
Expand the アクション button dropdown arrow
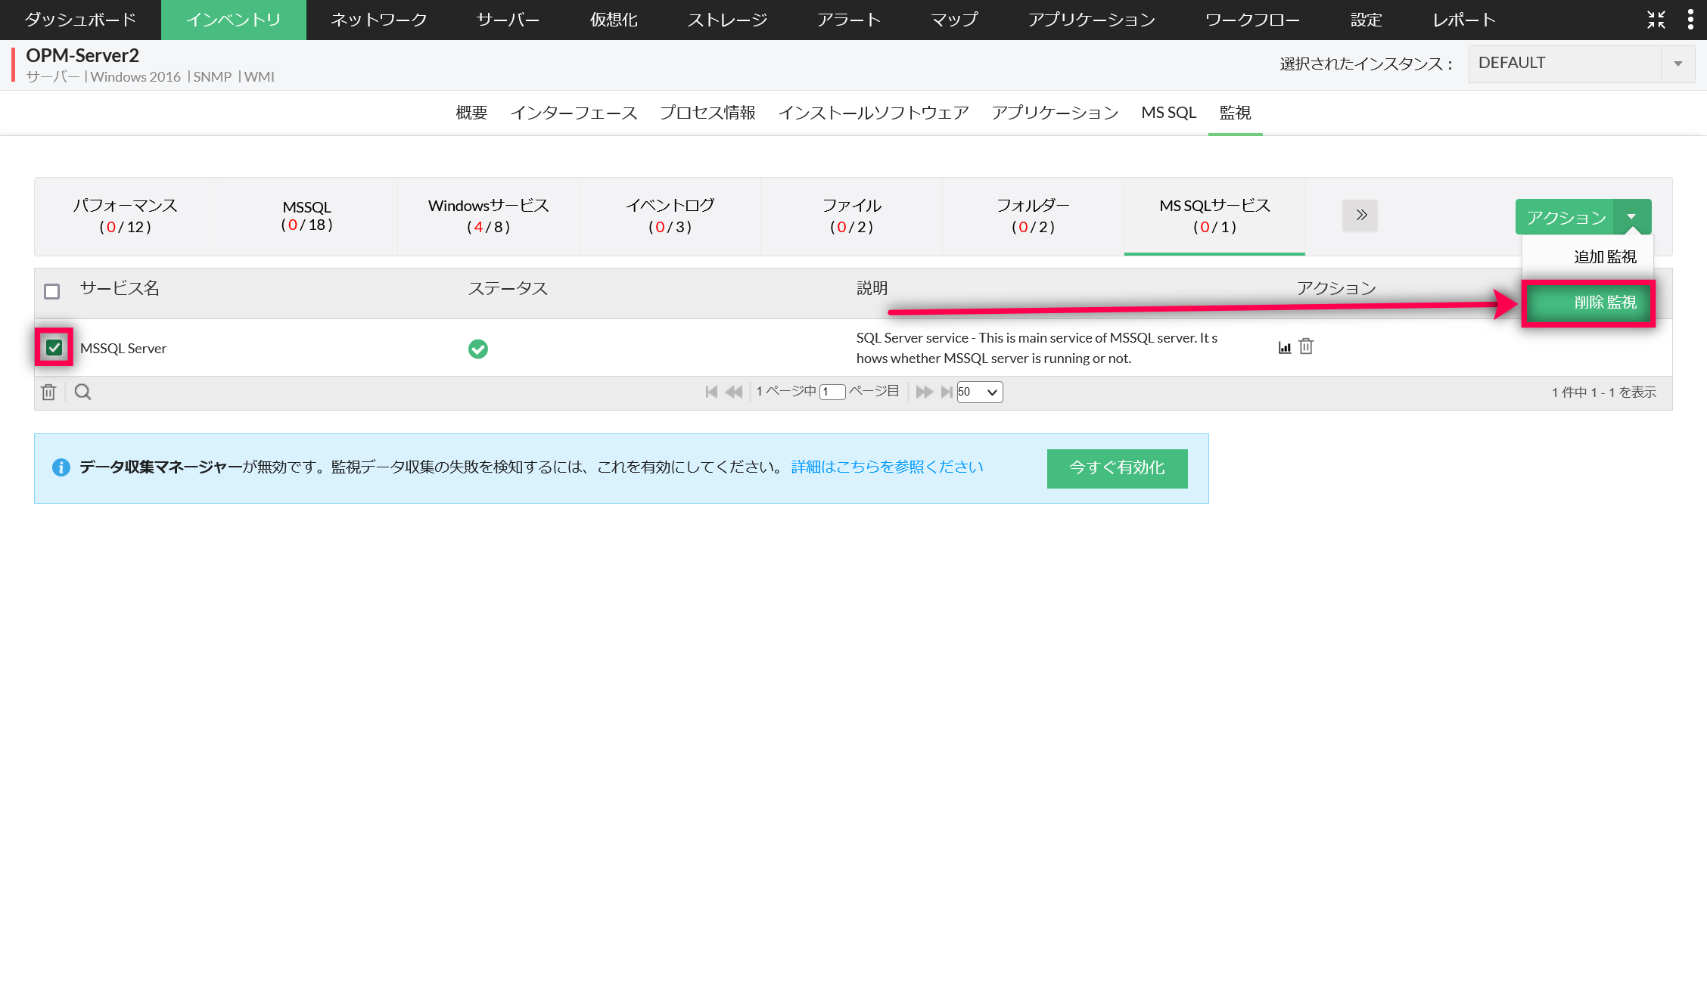coord(1632,217)
